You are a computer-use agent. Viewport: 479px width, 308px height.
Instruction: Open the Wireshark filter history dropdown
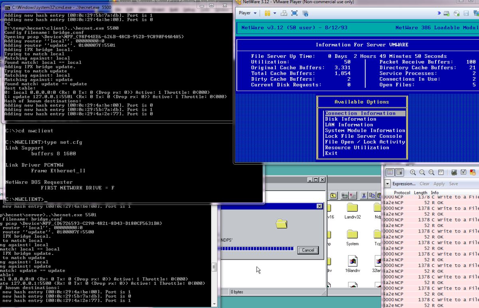pos(388,184)
